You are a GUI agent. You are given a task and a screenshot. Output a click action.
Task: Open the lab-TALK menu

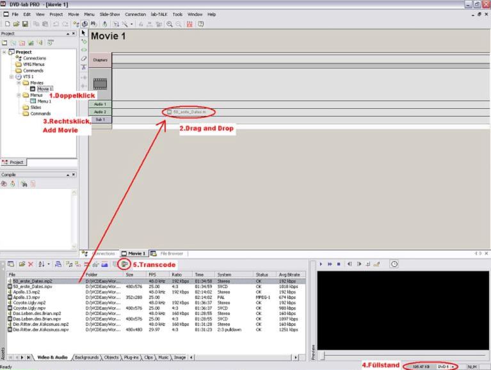[159, 14]
